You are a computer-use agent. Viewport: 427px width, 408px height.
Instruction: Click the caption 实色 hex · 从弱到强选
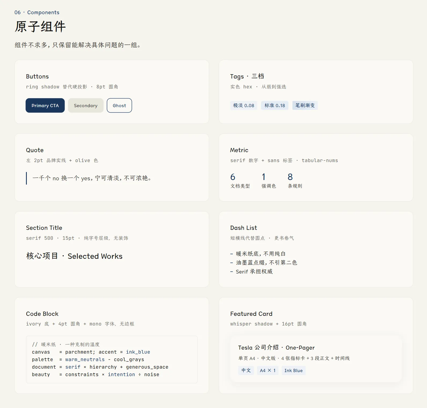click(x=258, y=87)
